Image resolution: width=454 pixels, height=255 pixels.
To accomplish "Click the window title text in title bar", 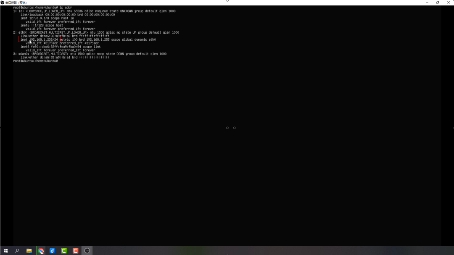I will point(16,3).
